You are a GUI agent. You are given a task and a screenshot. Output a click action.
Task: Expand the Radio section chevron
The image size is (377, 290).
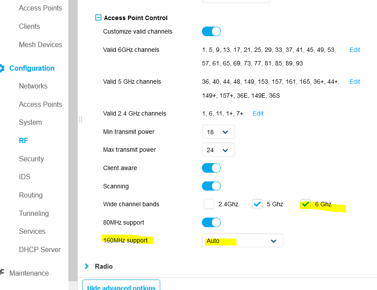(x=87, y=266)
